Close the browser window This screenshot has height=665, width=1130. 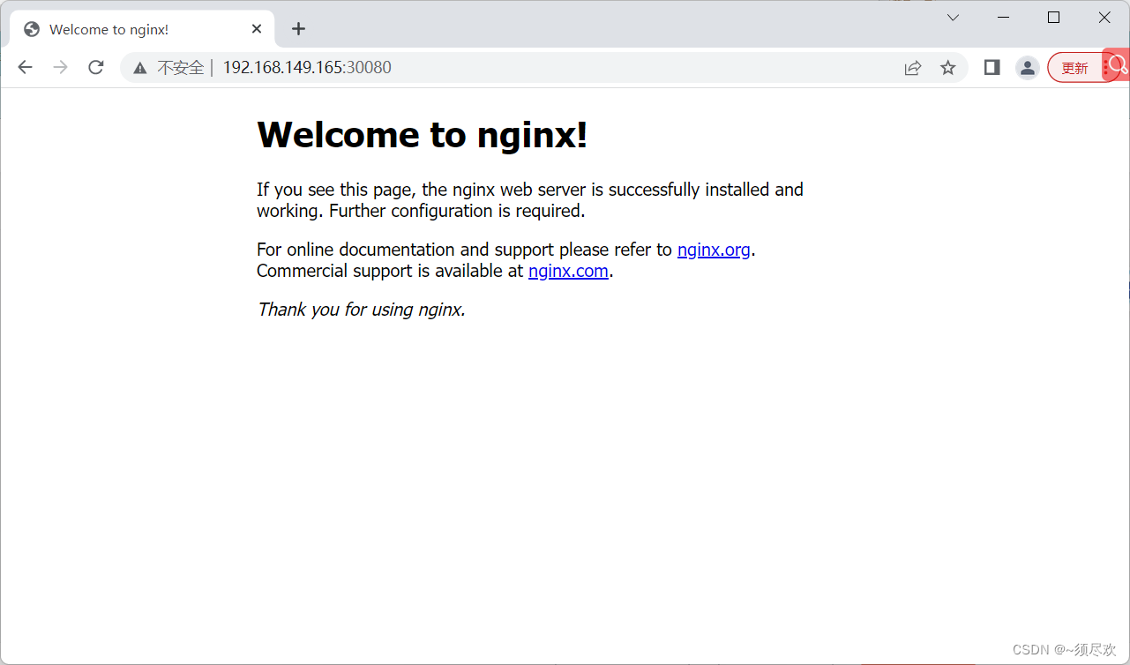[1104, 18]
